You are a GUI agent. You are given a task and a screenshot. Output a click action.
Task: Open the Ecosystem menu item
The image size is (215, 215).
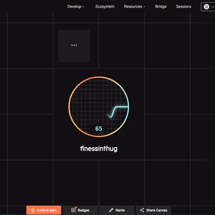pos(105,6)
